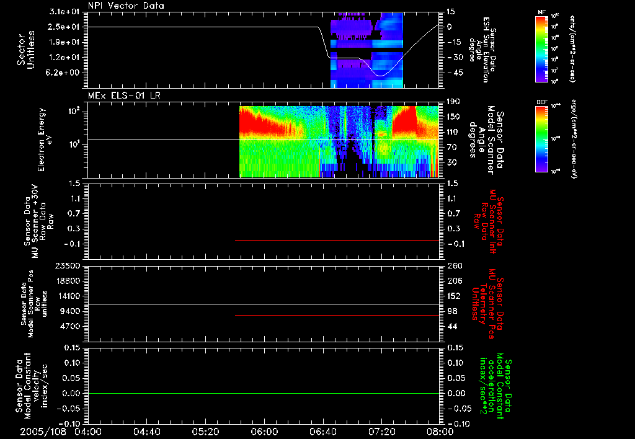Click the white scanner angle line in ELS panel

click(x=264, y=140)
